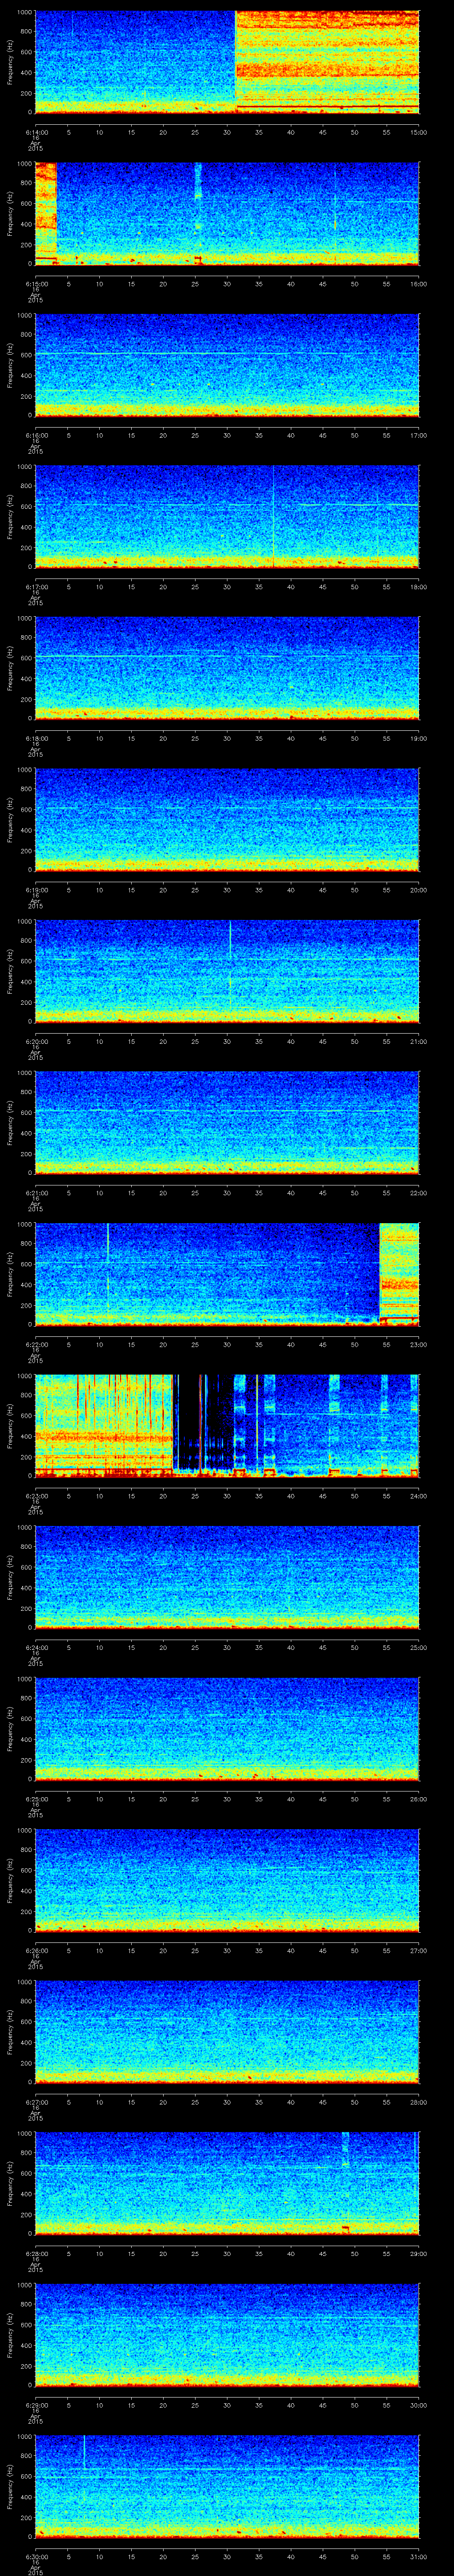
Task: Click the 6:16:00 start time label
Action: click(x=36, y=436)
